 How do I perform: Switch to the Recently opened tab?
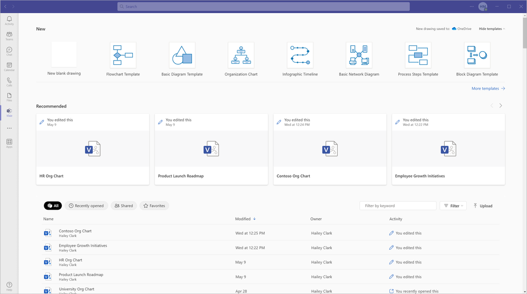87,205
